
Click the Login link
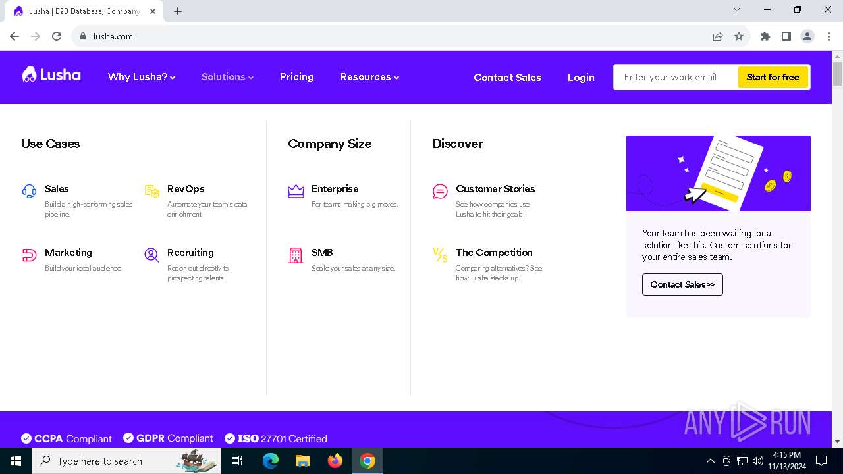(x=581, y=77)
